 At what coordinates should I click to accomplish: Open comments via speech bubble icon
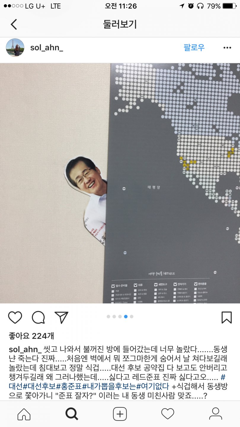(38, 317)
